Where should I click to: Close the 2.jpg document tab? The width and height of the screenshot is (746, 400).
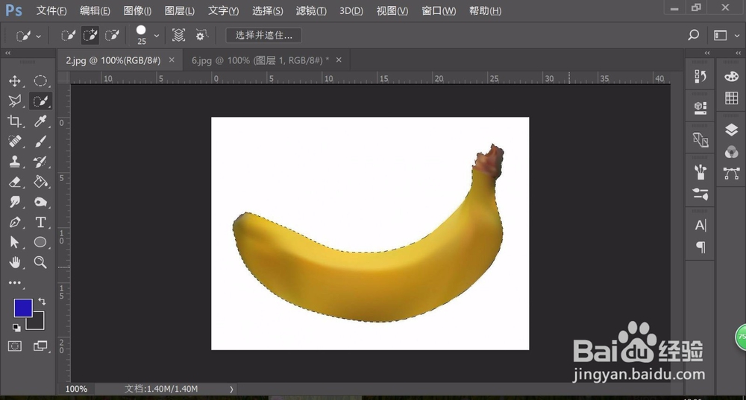[172, 60]
